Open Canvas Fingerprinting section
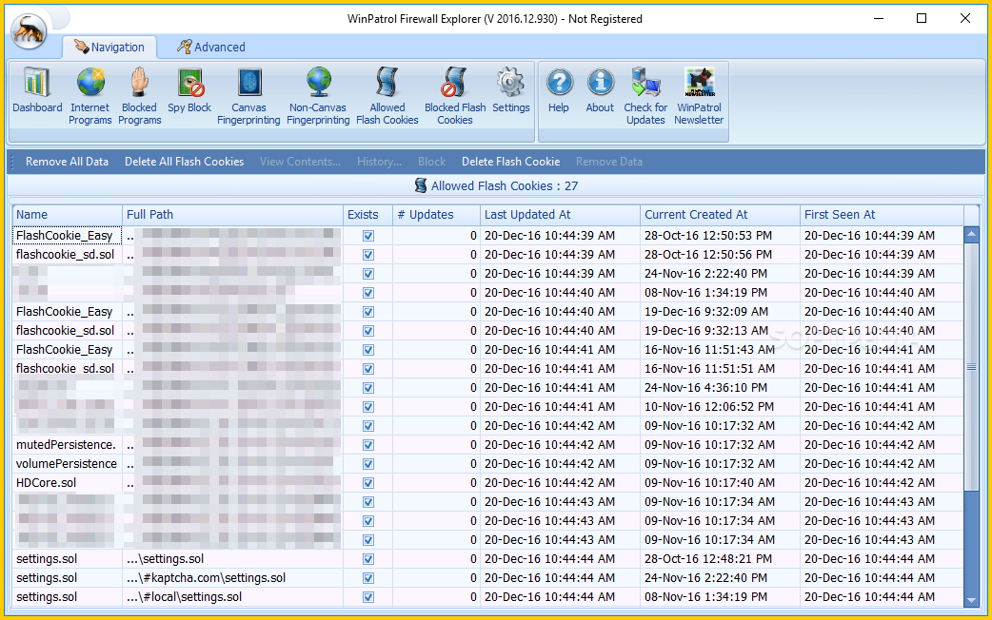The height and width of the screenshot is (620, 992). click(x=248, y=96)
